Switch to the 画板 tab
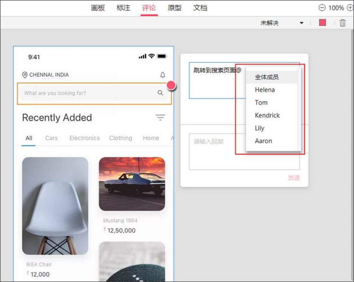The height and width of the screenshot is (282, 354). point(98,8)
